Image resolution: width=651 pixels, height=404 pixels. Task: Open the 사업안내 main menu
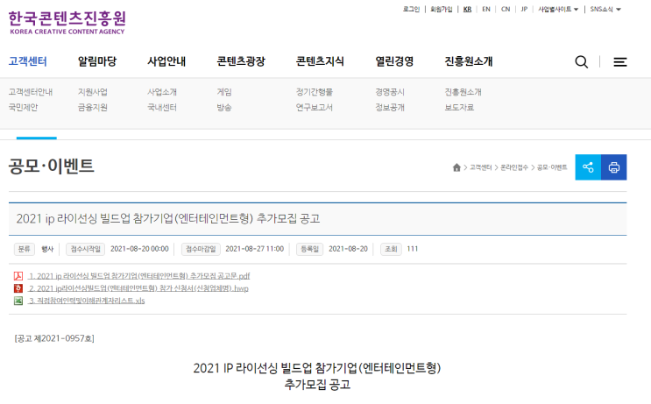(x=166, y=61)
